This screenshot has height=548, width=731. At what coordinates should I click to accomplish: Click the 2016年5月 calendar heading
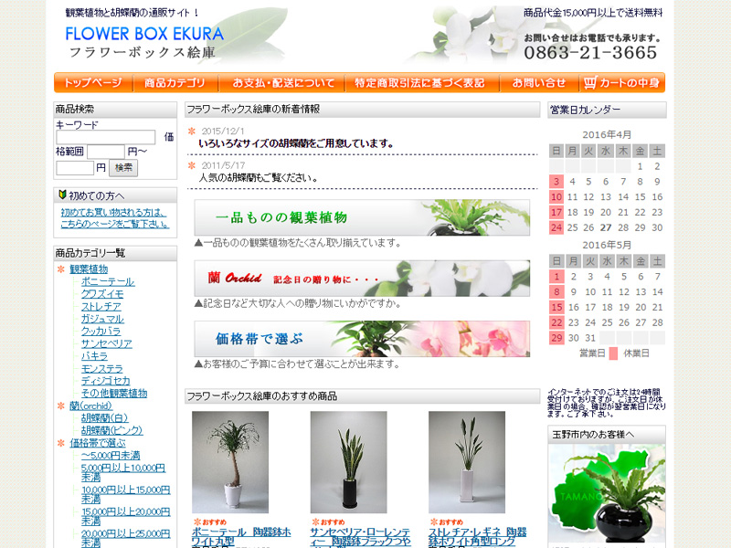tap(607, 245)
